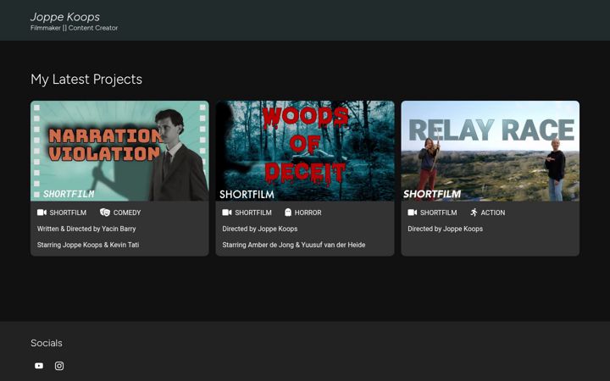610x381 pixels.
Task: Click Written & Directed by Yacin Barry
Action: point(86,229)
